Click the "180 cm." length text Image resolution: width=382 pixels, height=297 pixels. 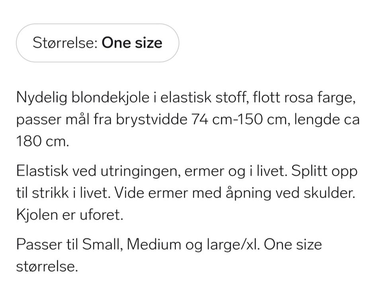pyautogui.click(x=43, y=141)
